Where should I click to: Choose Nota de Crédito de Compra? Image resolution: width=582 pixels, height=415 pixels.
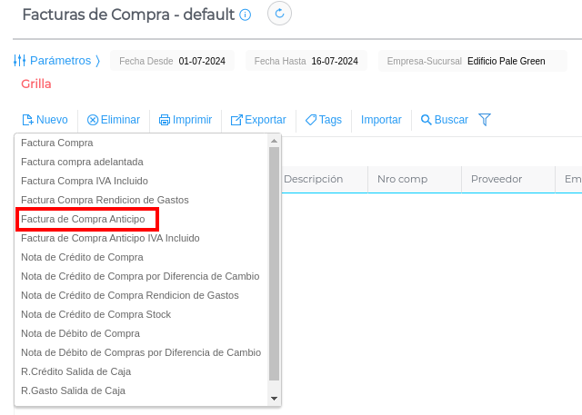[x=82, y=257]
